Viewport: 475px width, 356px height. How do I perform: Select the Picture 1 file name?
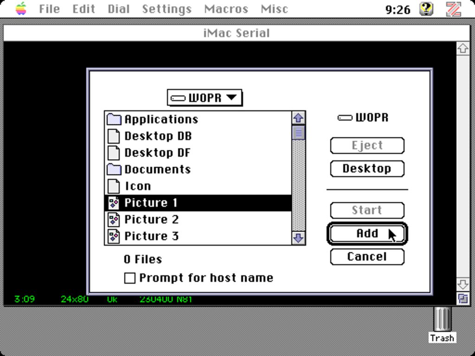tap(151, 203)
